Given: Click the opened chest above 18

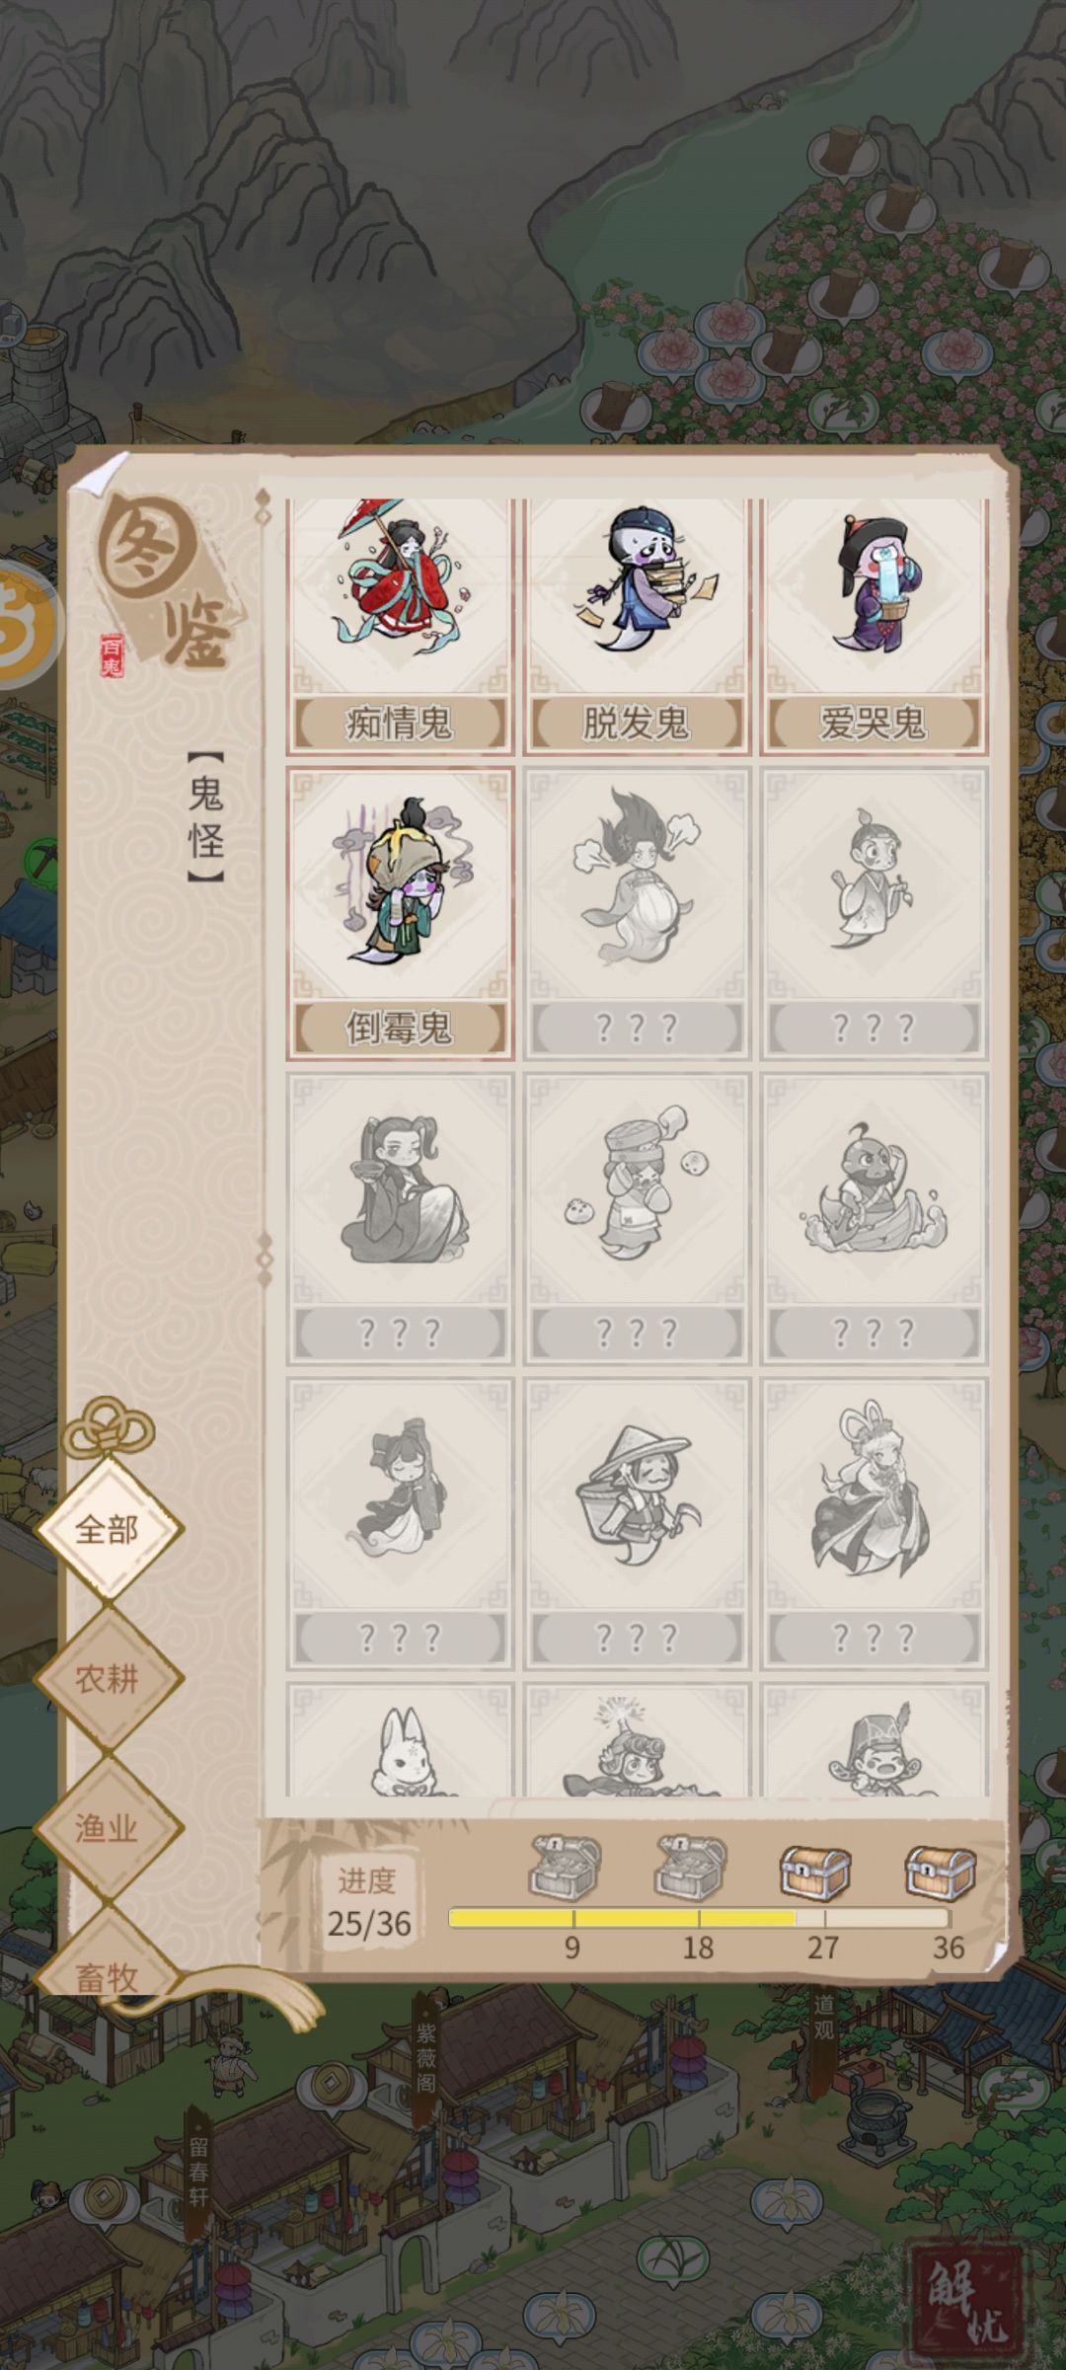Looking at the screenshot, I should click(x=690, y=1868).
